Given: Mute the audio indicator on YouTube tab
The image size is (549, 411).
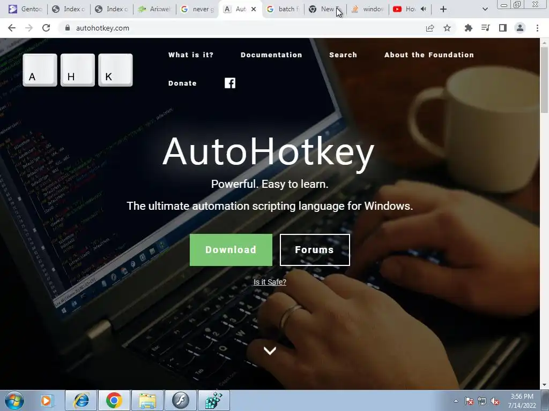Looking at the screenshot, I should tap(424, 9).
